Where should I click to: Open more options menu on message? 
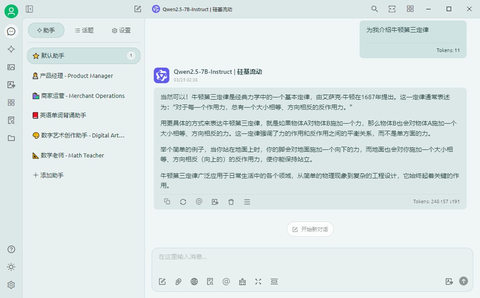247,201
